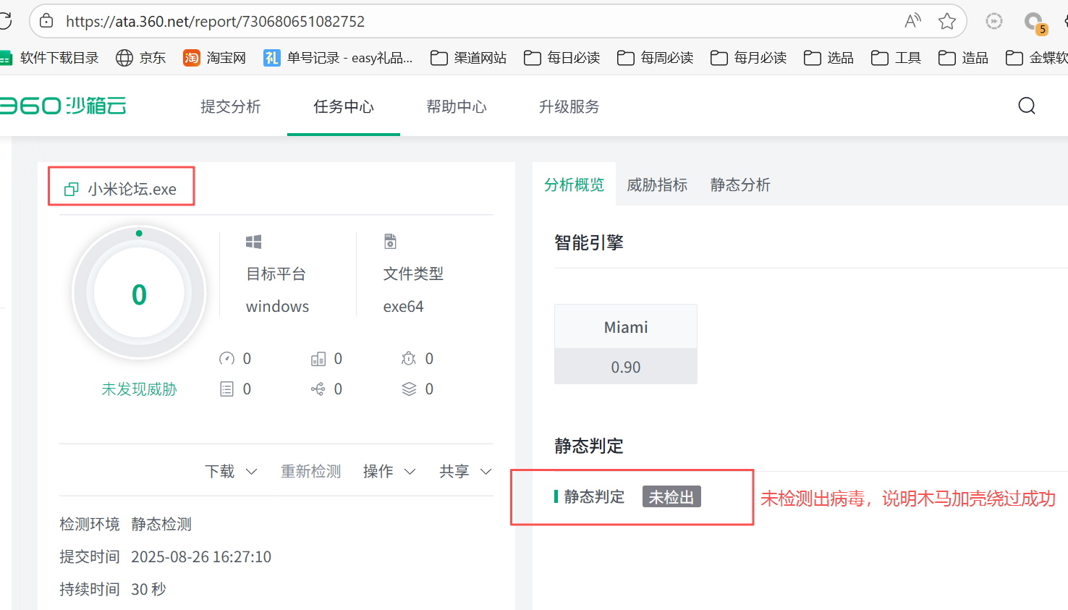Open 帮助中心 in the top navigation

click(x=457, y=106)
